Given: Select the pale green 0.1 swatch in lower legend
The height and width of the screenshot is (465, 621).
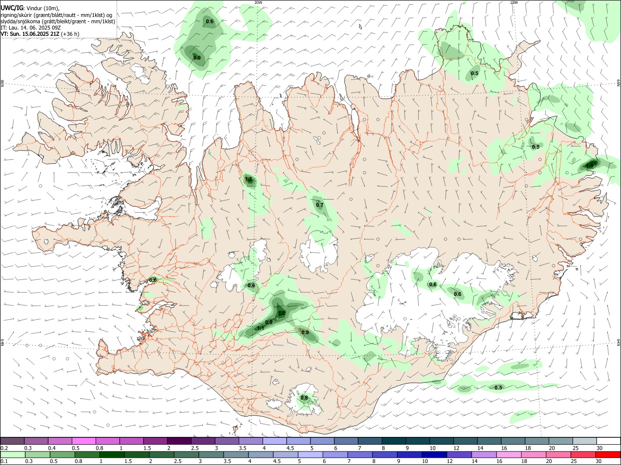Looking at the screenshot, I should pyautogui.click(x=13, y=454).
